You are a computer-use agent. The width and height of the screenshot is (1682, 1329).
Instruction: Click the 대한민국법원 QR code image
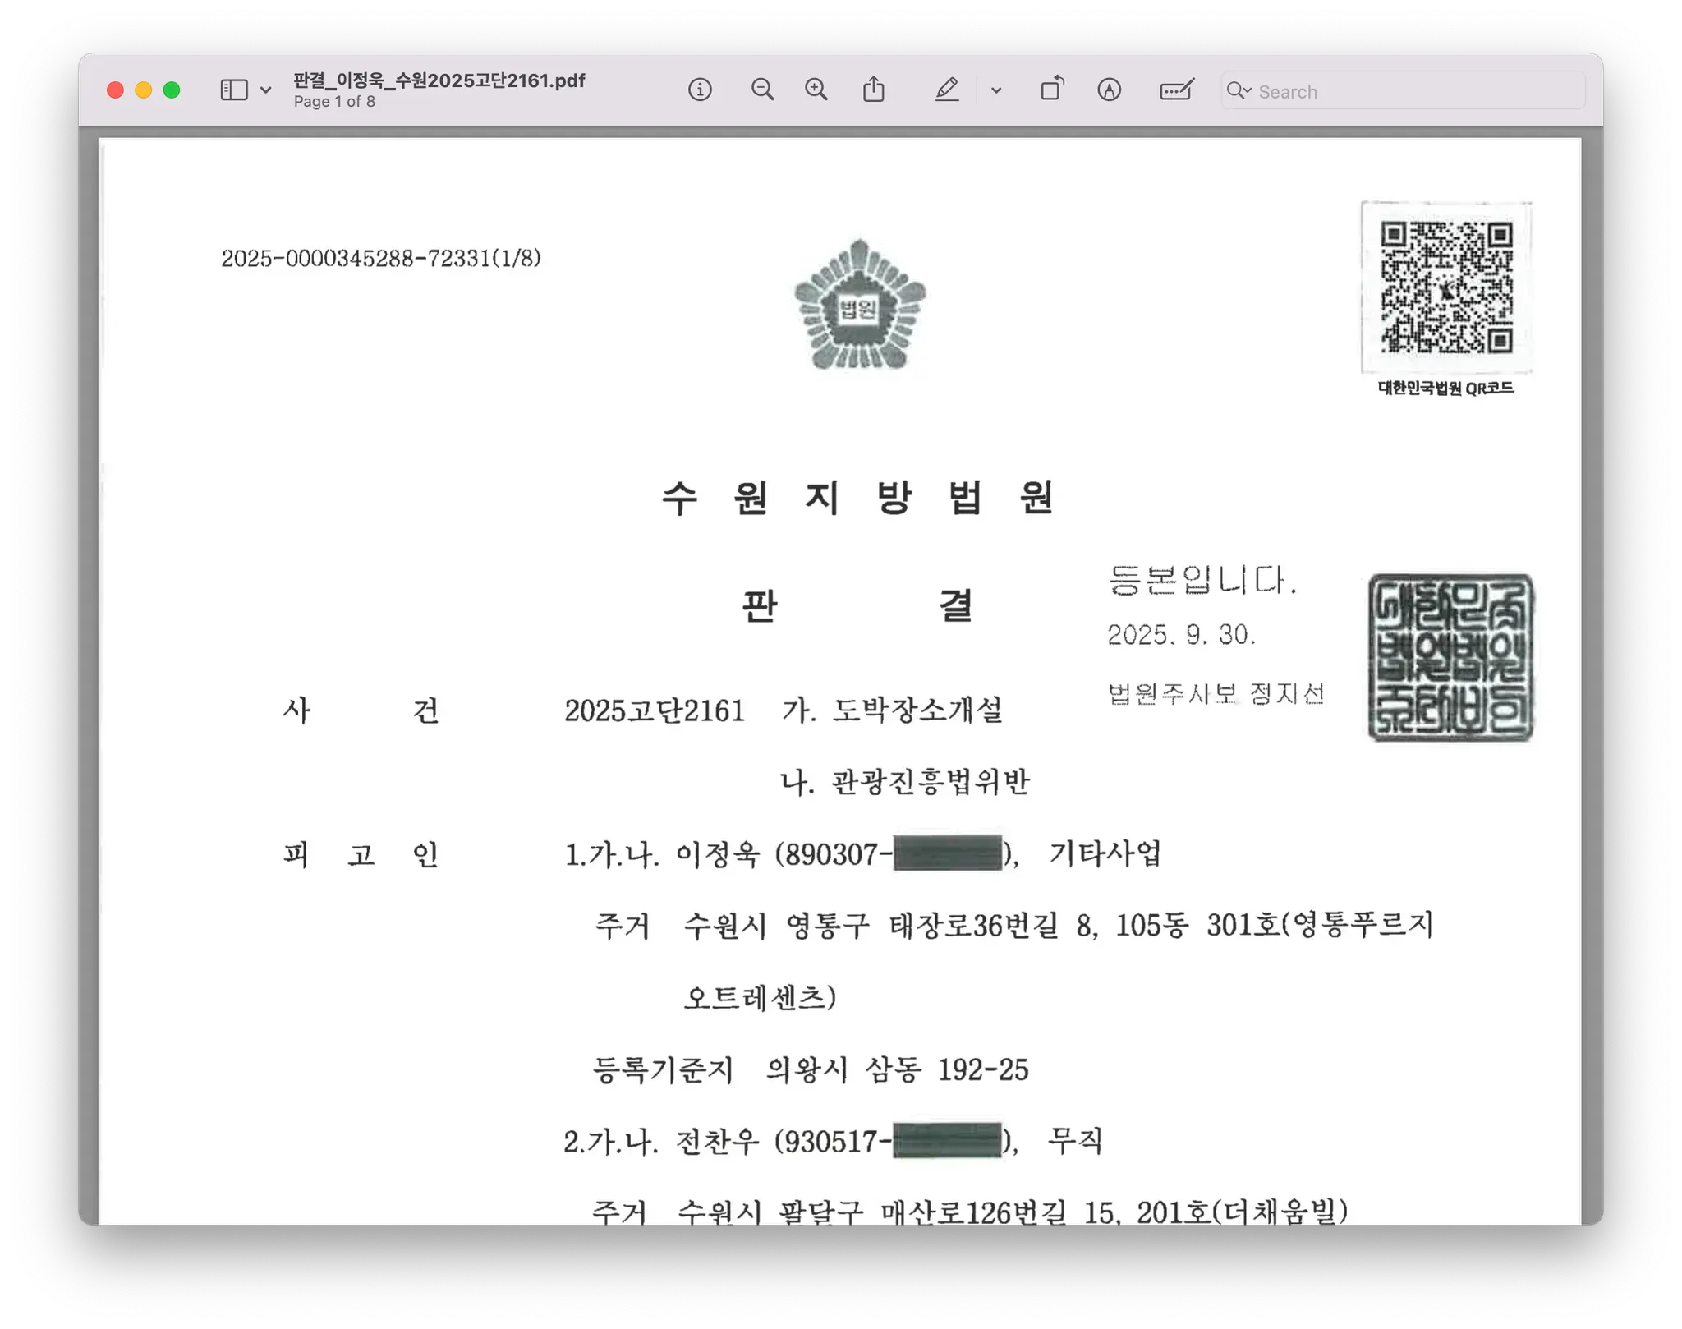[x=1446, y=289]
